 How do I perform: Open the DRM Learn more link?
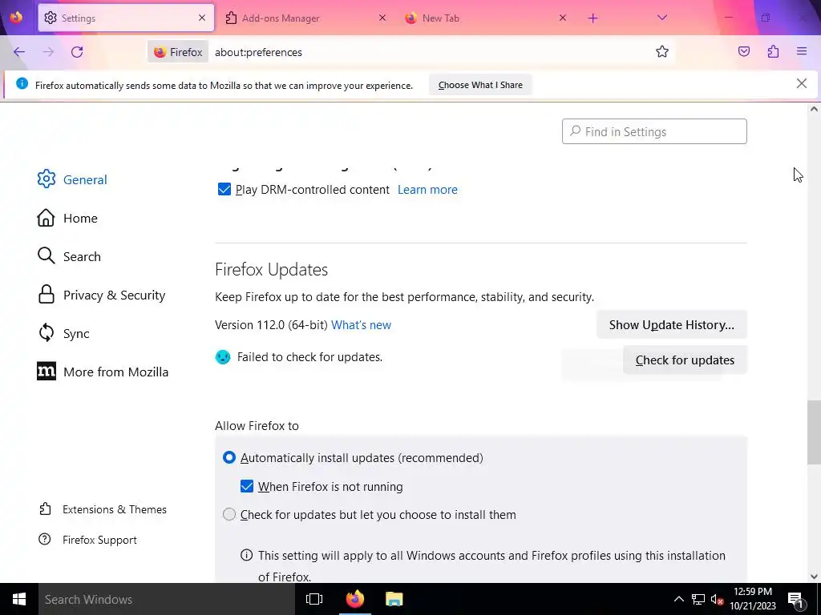[x=427, y=190]
